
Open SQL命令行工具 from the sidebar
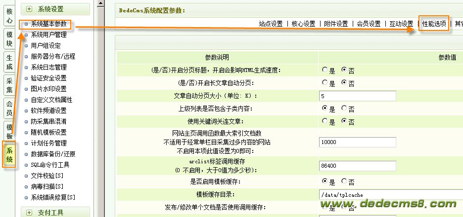click(x=49, y=165)
